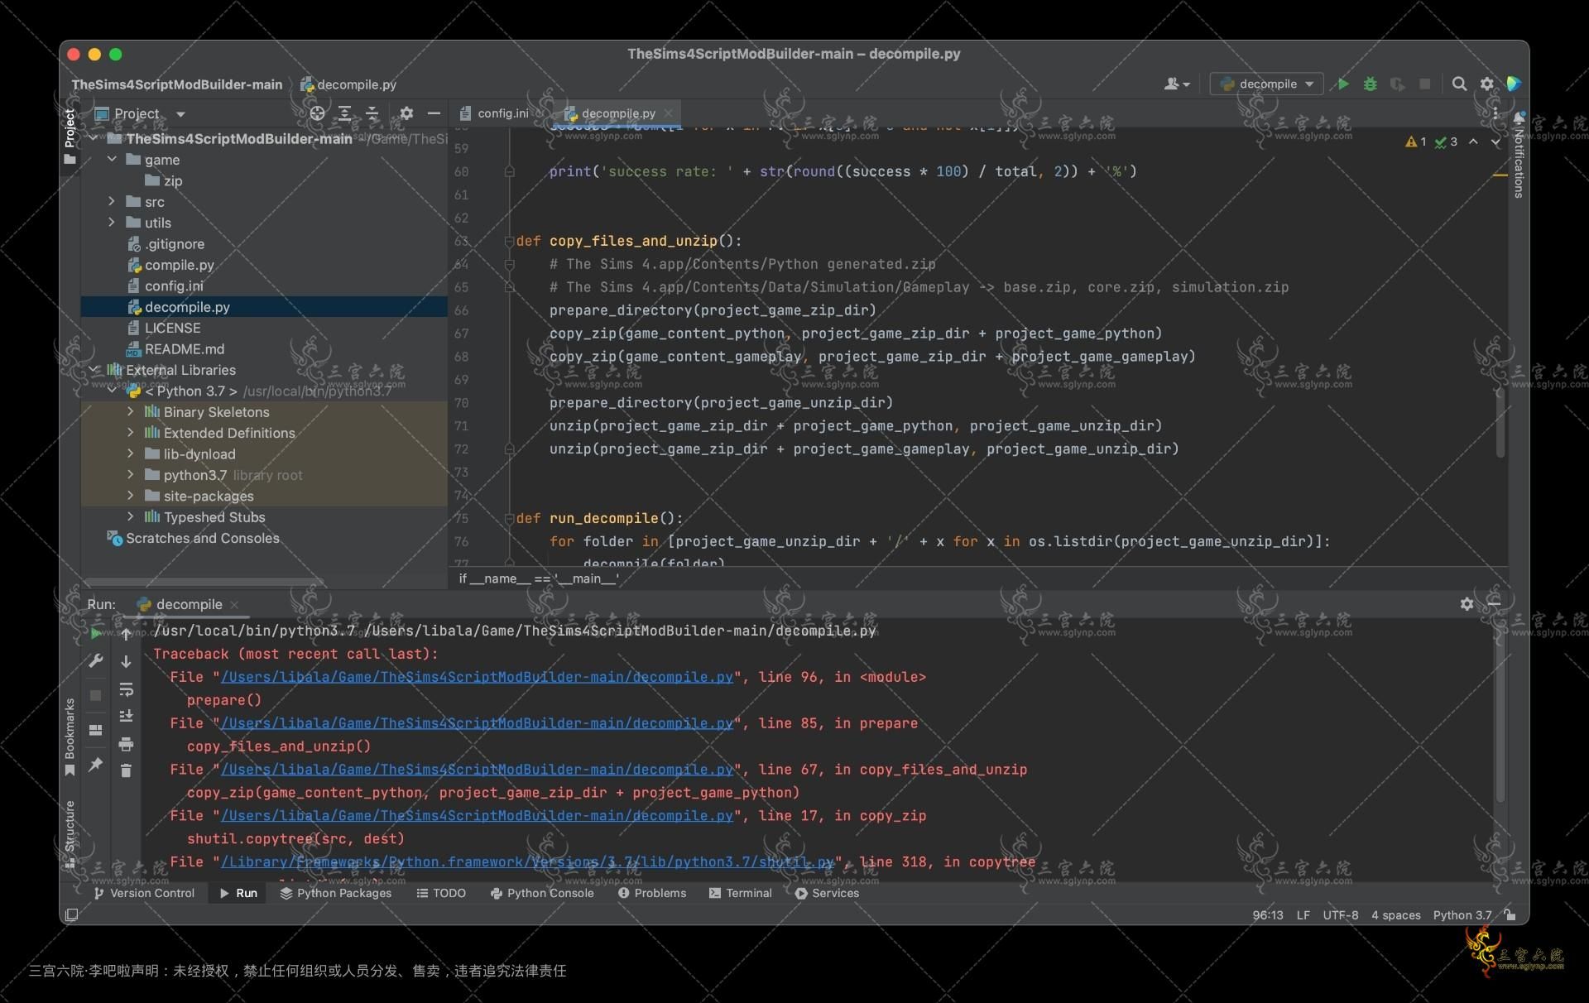Click the toolbar Stop square icon
Viewport: 1589px width, 1003px height.
click(1425, 84)
